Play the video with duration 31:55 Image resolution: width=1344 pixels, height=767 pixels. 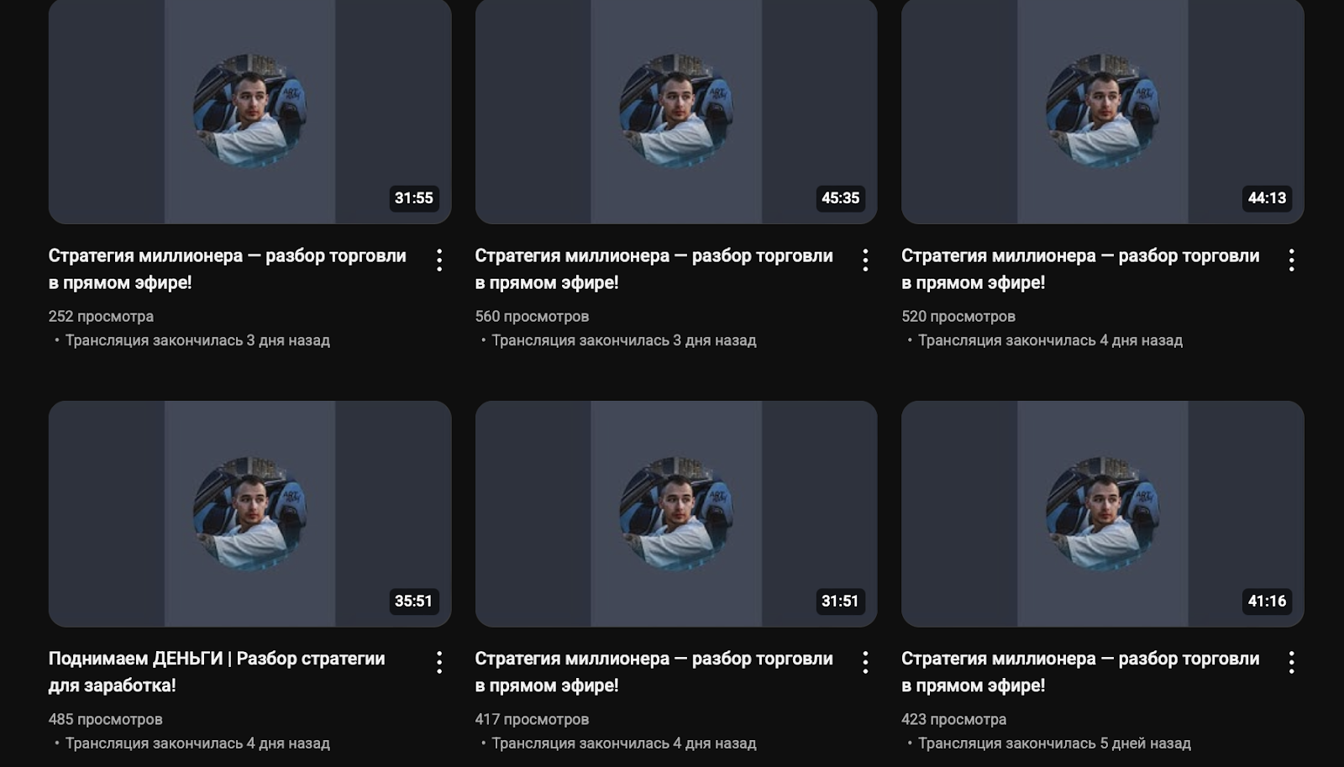tap(249, 111)
